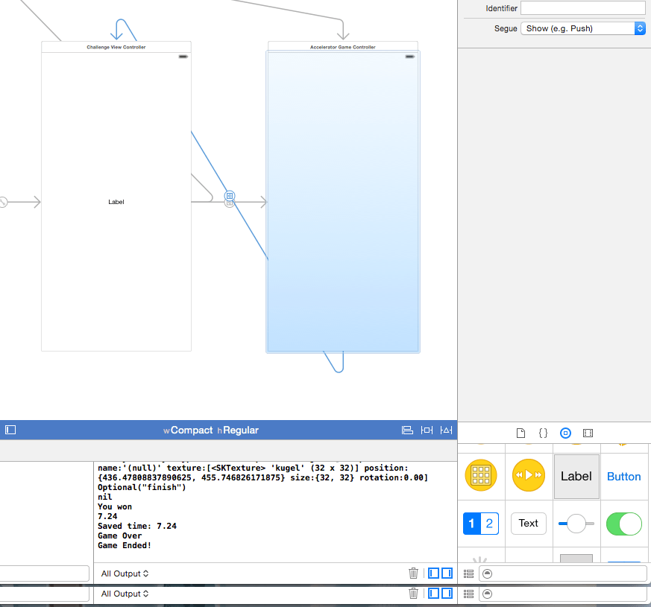Image resolution: width=651 pixels, height=607 pixels.
Task: Select the Slider object in library
Action: pyautogui.click(x=576, y=524)
